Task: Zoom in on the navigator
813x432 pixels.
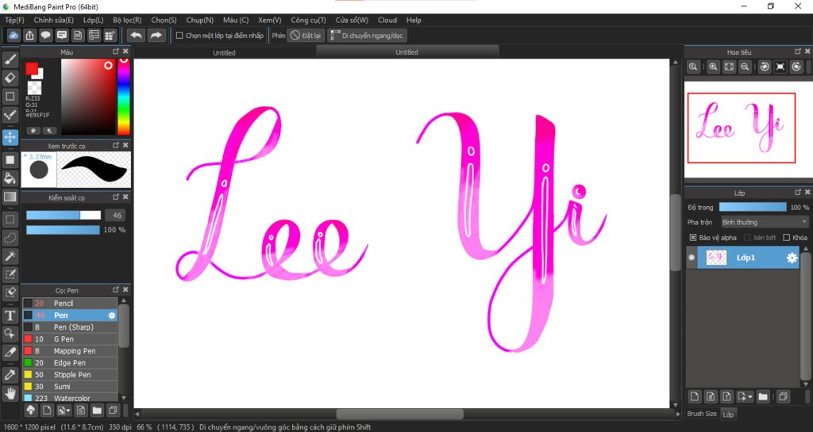Action: (714, 67)
